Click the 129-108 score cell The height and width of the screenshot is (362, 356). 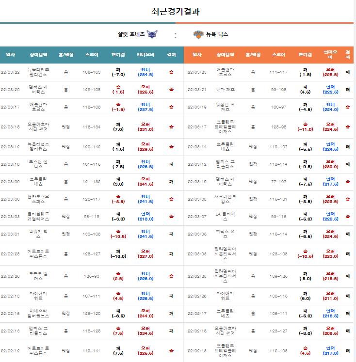[92, 90]
